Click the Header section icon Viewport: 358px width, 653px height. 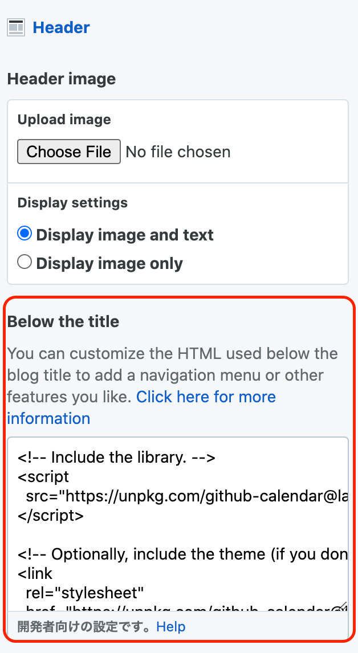tap(15, 27)
